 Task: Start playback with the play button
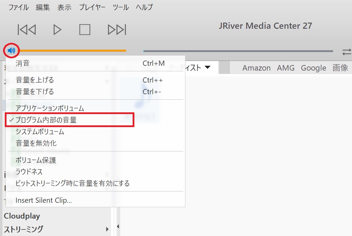(x=57, y=29)
